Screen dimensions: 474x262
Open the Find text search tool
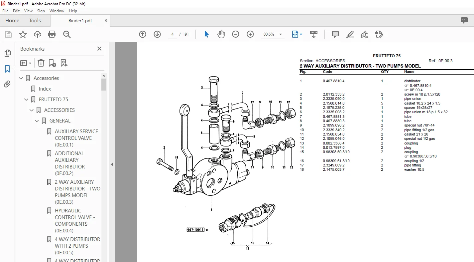[67, 34]
